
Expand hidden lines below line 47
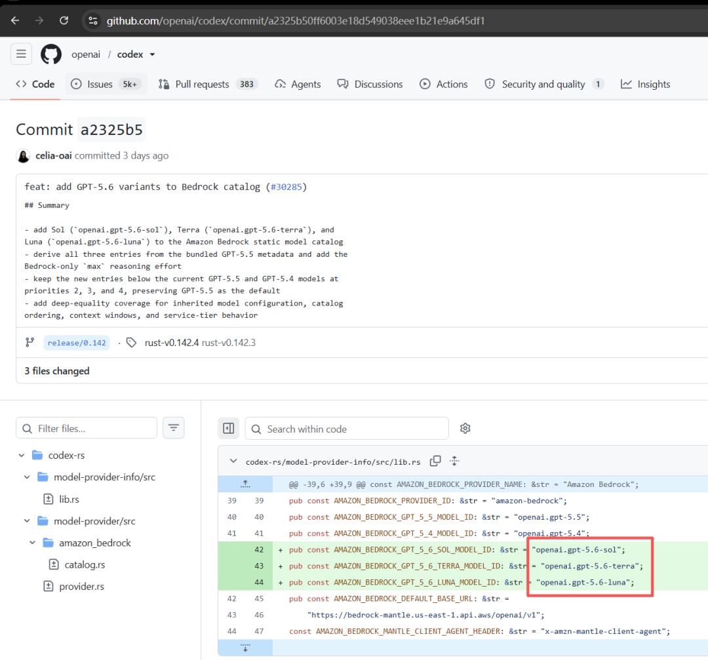(x=245, y=648)
